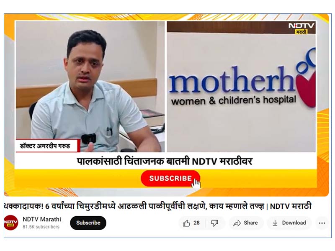The image size is (335, 251).
Task: Click the Share label text
Action: point(250,223)
